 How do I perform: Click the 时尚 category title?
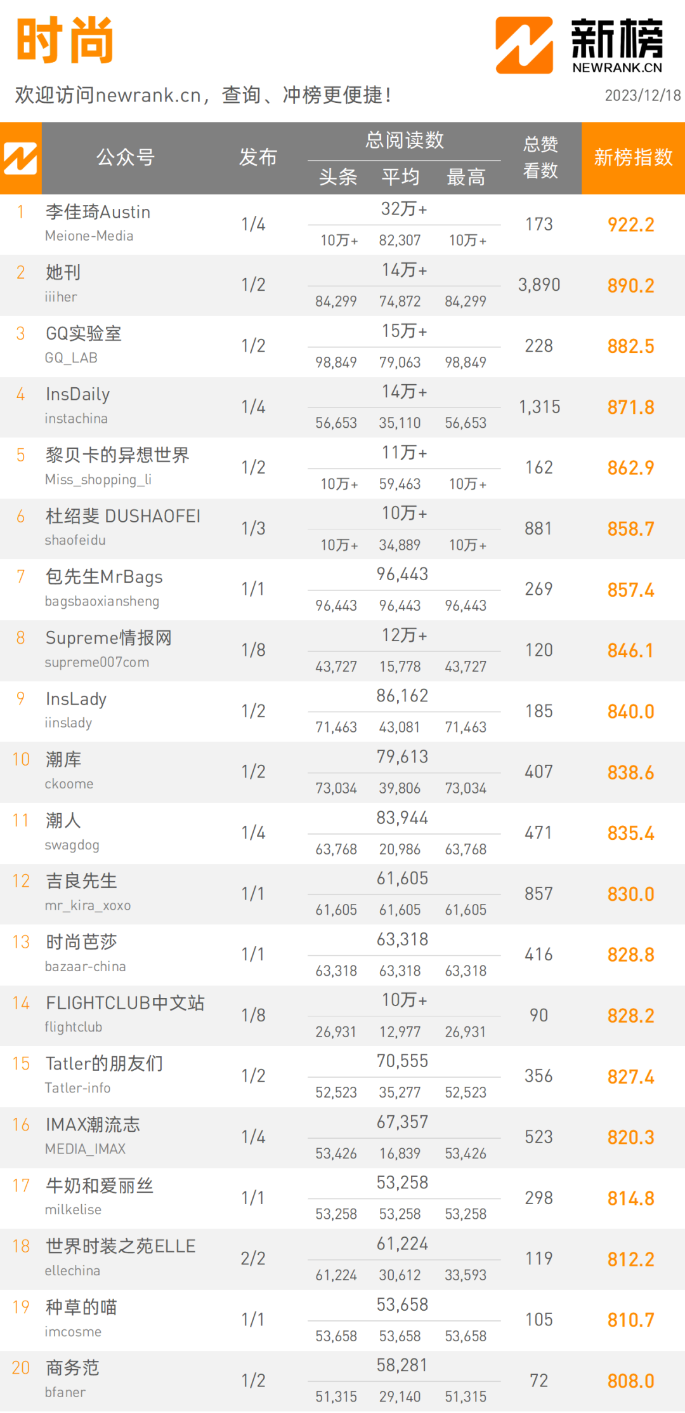65,41
